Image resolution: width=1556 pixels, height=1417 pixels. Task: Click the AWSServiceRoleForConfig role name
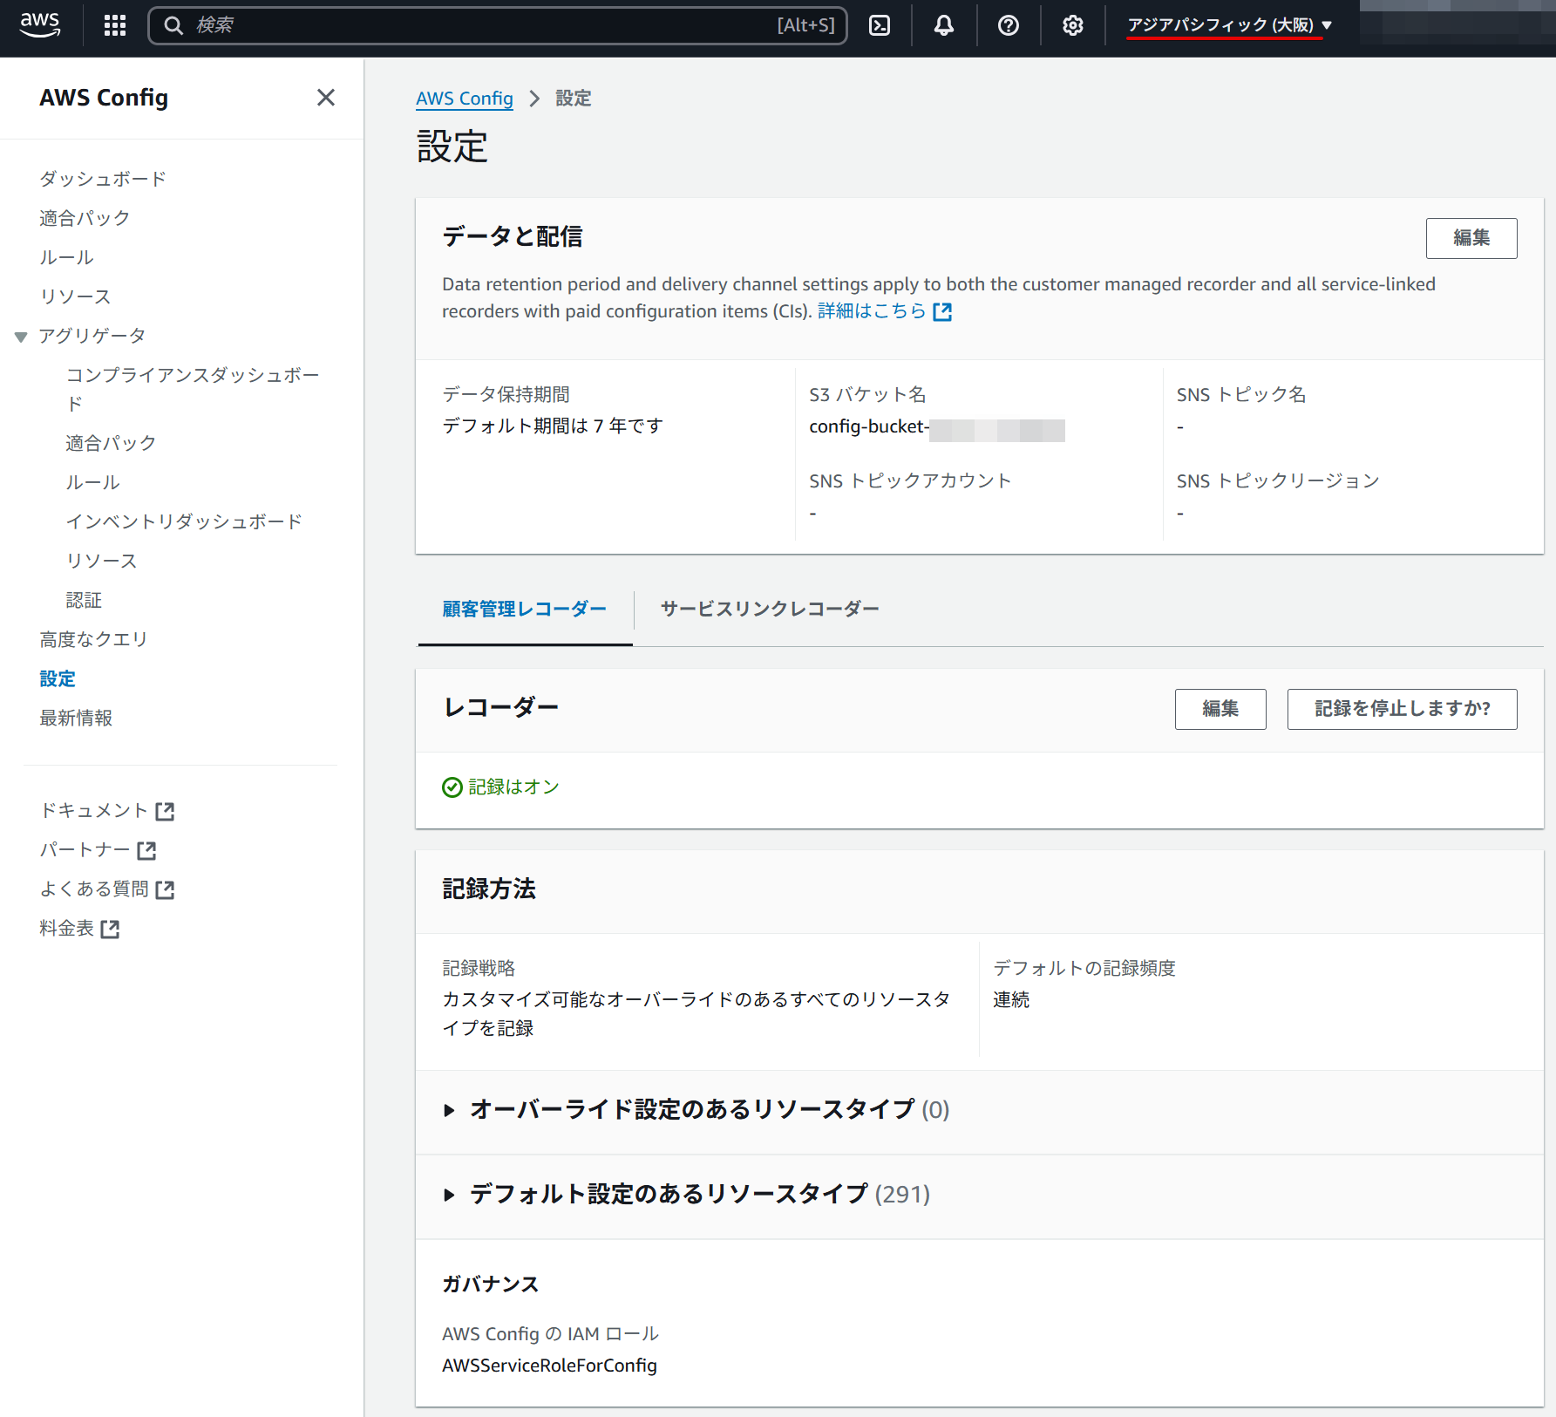coord(549,1366)
